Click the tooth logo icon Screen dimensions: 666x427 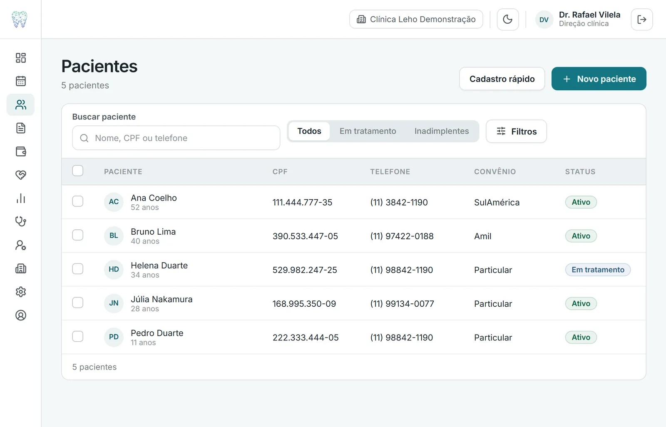pyautogui.click(x=20, y=19)
